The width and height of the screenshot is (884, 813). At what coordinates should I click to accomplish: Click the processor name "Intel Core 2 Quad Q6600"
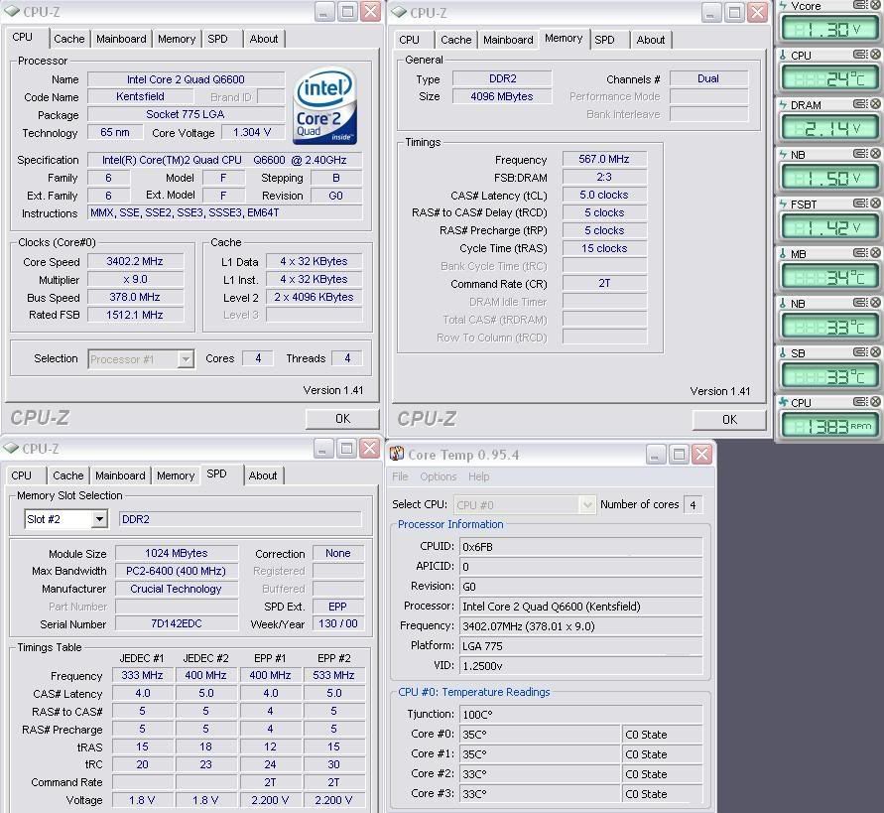pos(186,79)
